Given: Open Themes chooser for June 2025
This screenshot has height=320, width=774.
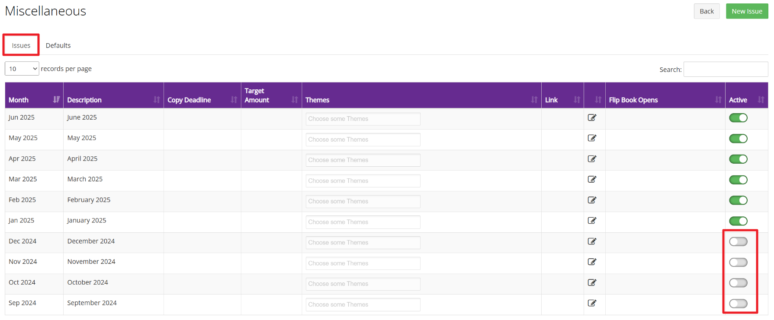Looking at the screenshot, I should (363, 119).
